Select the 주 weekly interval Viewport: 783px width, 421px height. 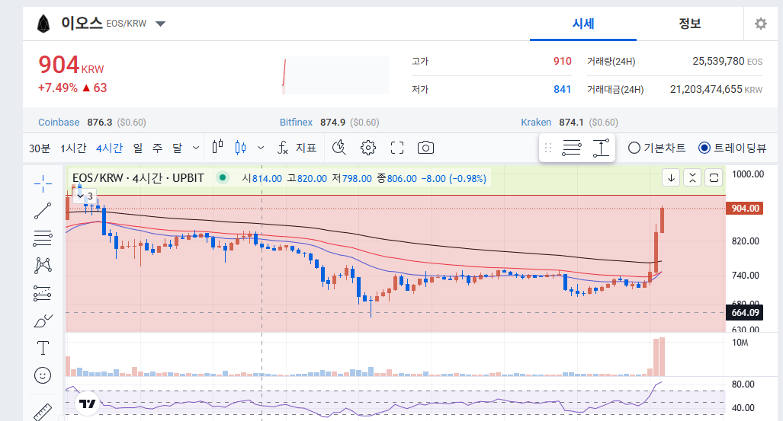point(157,148)
